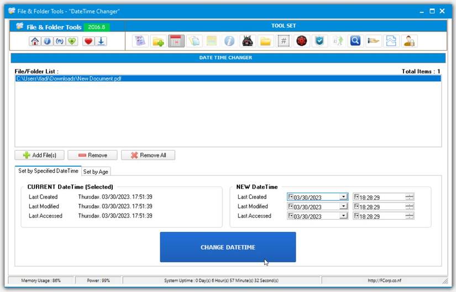The width and height of the screenshot is (456, 292).
Task: Toggle Last Accessed time checkbox
Action: 357,216
